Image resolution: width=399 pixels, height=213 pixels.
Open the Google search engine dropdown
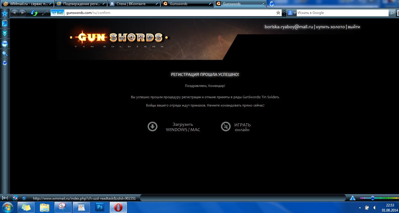click(x=292, y=13)
